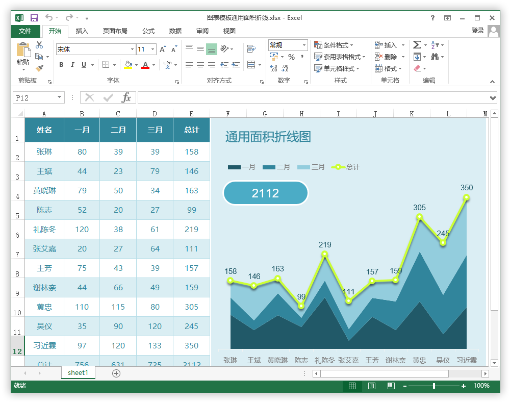Open the Help question mark

pyautogui.click(x=432, y=18)
